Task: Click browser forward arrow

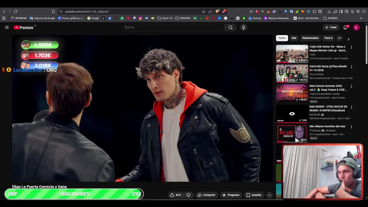Action: [9, 11]
